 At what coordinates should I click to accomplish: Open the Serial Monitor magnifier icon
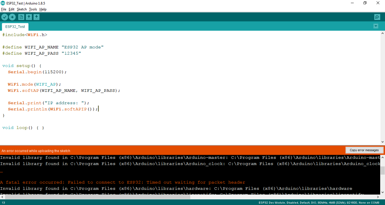[377, 17]
